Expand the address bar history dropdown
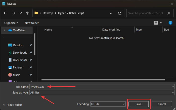 (x=111, y=13)
